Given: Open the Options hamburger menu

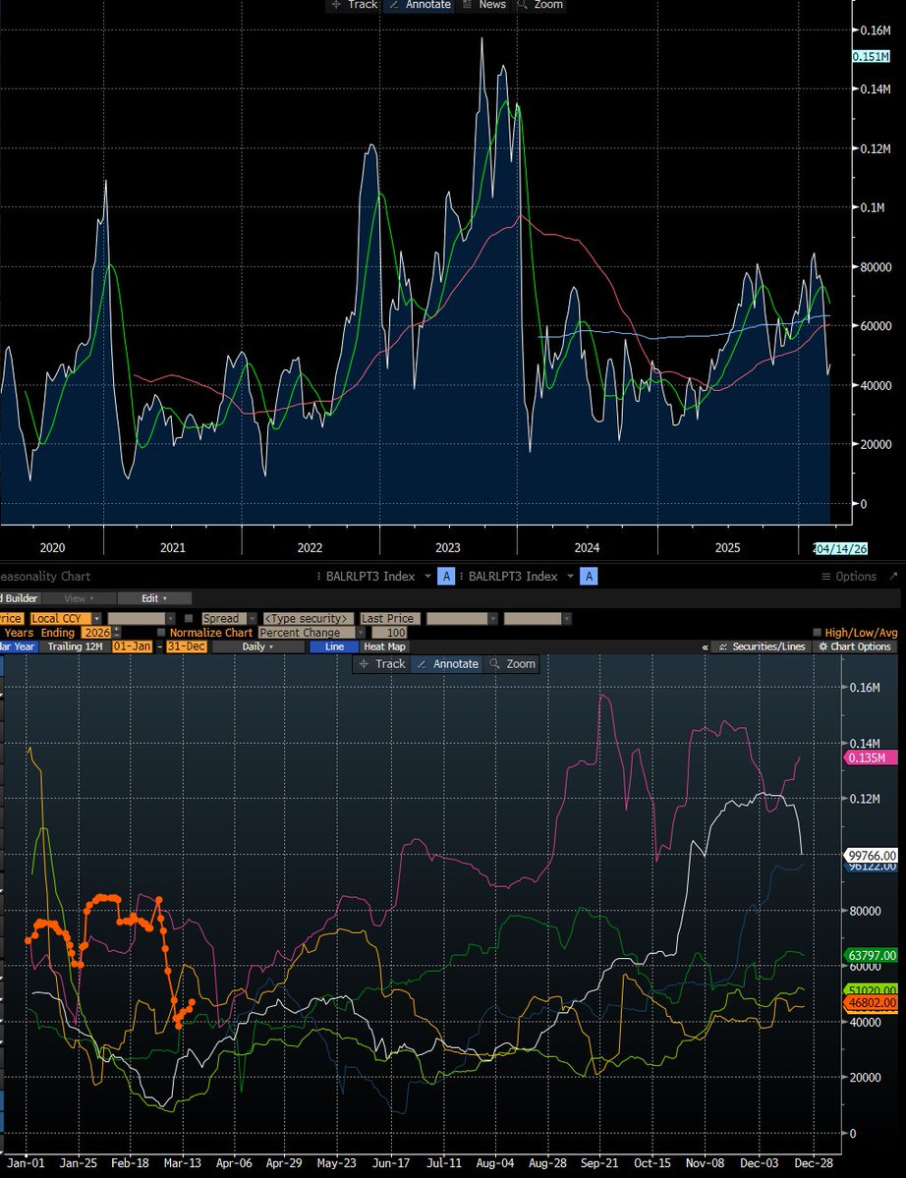Looking at the screenshot, I should coord(849,577).
